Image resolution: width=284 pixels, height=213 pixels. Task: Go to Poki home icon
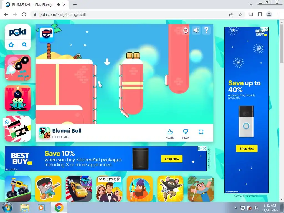pyautogui.click(x=11, y=45)
